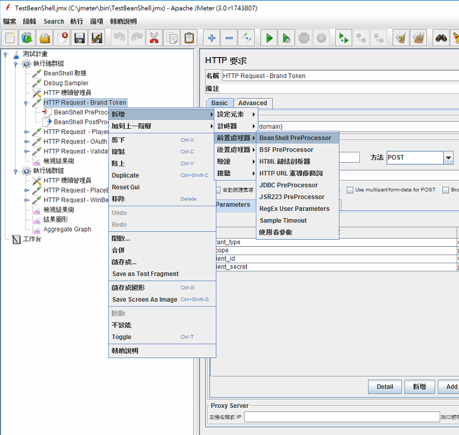The width and height of the screenshot is (459, 435).
Task: Select the Aggregate Graph tree item
Action: tap(67, 229)
